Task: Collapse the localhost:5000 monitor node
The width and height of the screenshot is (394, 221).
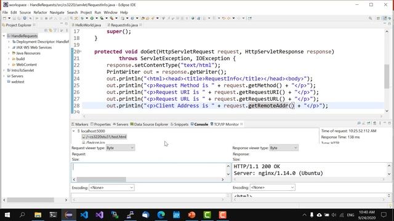Action: (x=74, y=131)
